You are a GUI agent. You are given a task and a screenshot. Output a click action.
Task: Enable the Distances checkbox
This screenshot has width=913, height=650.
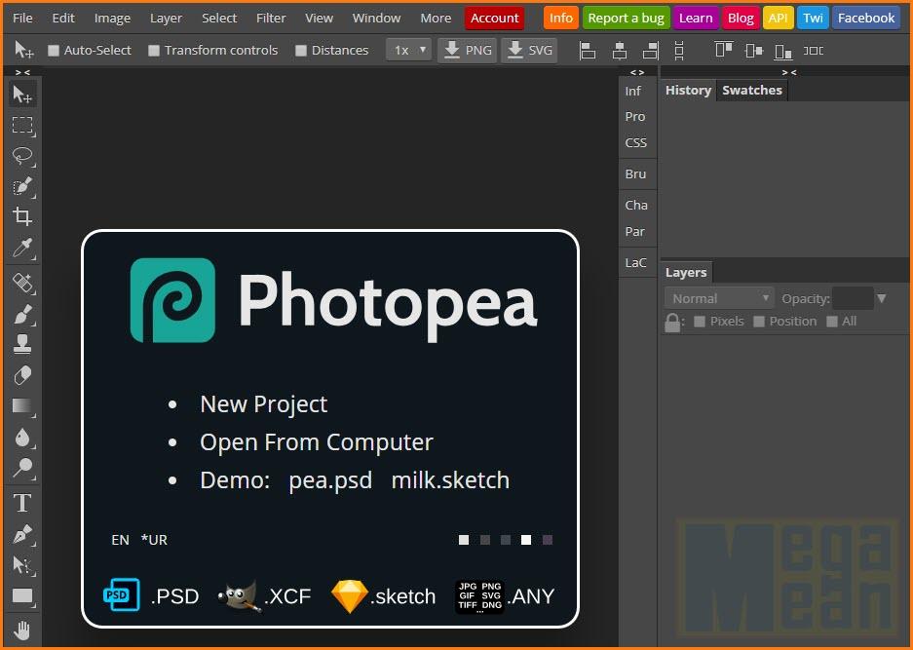point(301,50)
